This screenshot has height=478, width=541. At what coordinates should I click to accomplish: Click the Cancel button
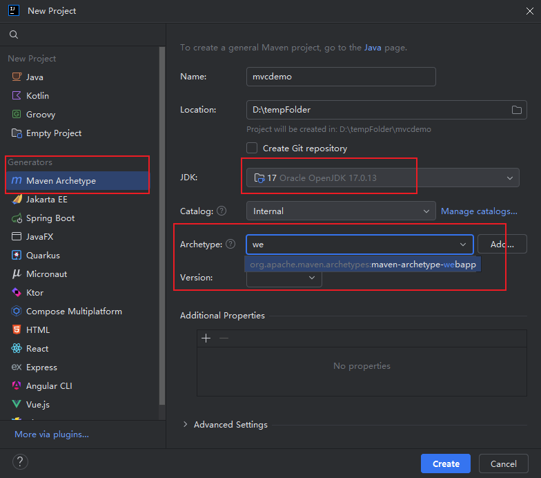click(504, 463)
